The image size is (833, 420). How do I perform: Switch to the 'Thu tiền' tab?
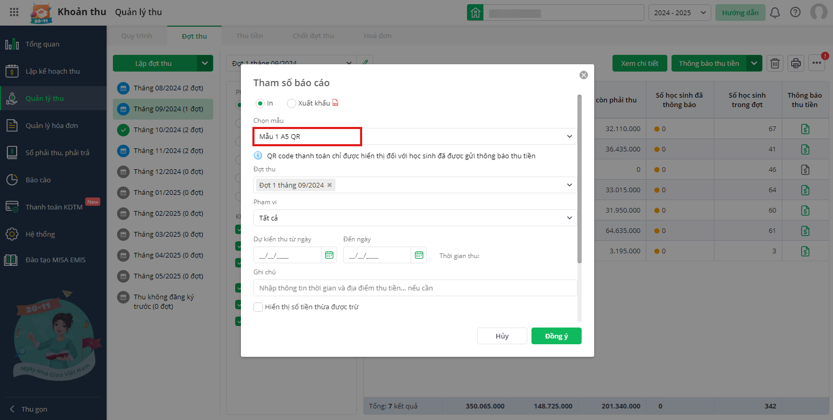click(249, 36)
